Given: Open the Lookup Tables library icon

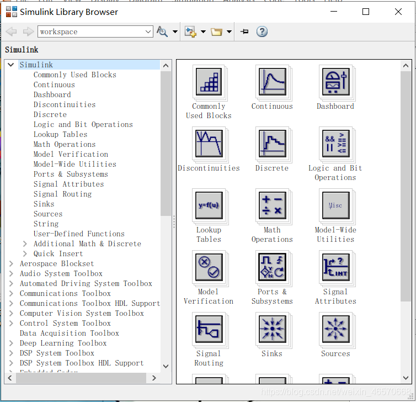Looking at the screenshot, I should click(209, 205).
